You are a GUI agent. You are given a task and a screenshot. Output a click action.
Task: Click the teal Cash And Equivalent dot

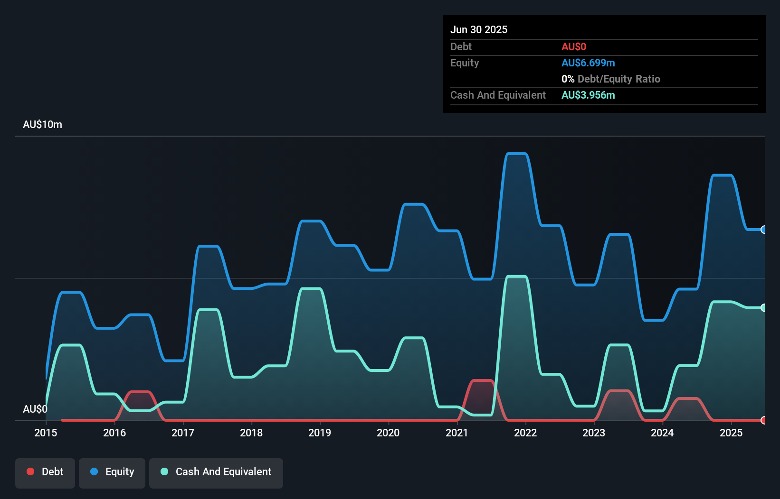(164, 471)
